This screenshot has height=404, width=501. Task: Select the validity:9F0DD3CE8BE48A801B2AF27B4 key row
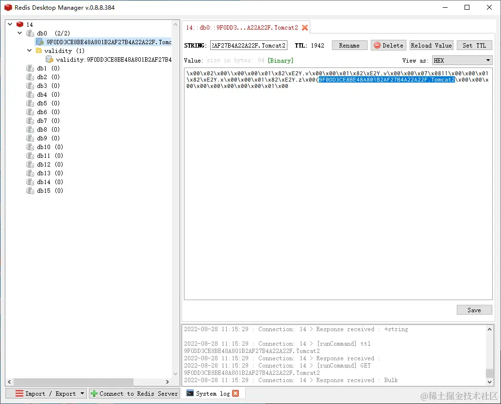109,59
